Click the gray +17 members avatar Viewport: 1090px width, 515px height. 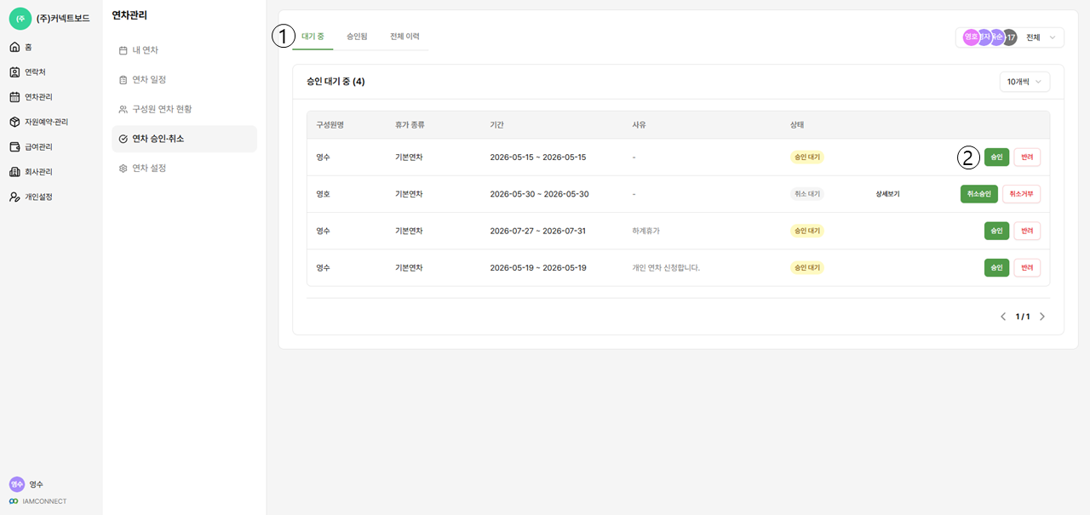point(1009,37)
